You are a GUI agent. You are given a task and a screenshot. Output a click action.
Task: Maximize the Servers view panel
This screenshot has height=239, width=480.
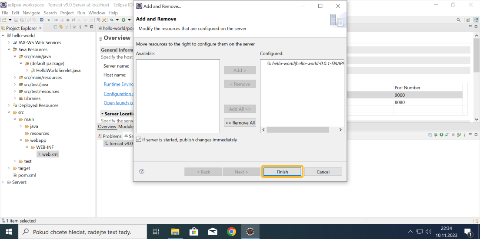point(476,134)
